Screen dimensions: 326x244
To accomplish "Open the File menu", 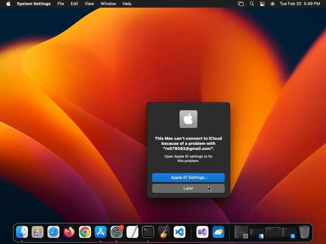I will click(61, 4).
